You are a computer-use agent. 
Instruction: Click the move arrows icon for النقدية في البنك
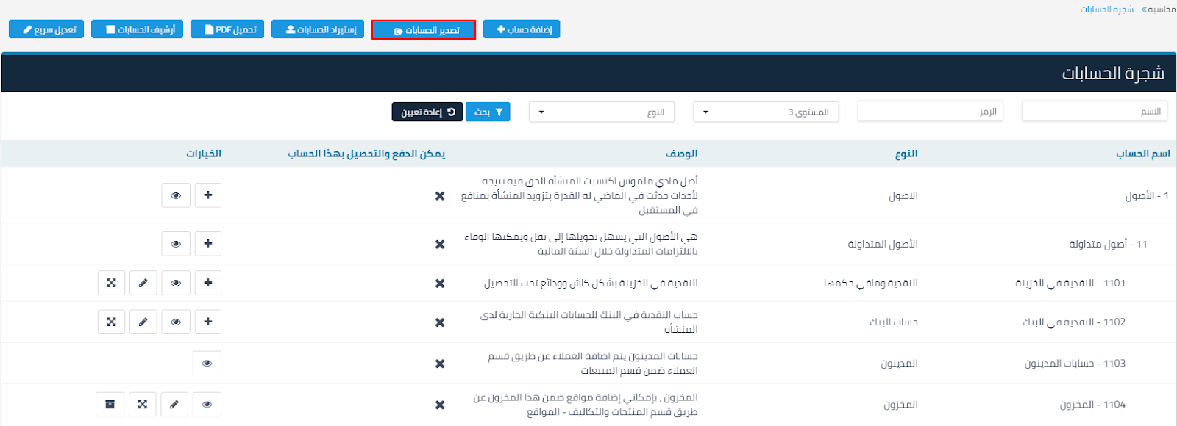click(x=111, y=322)
